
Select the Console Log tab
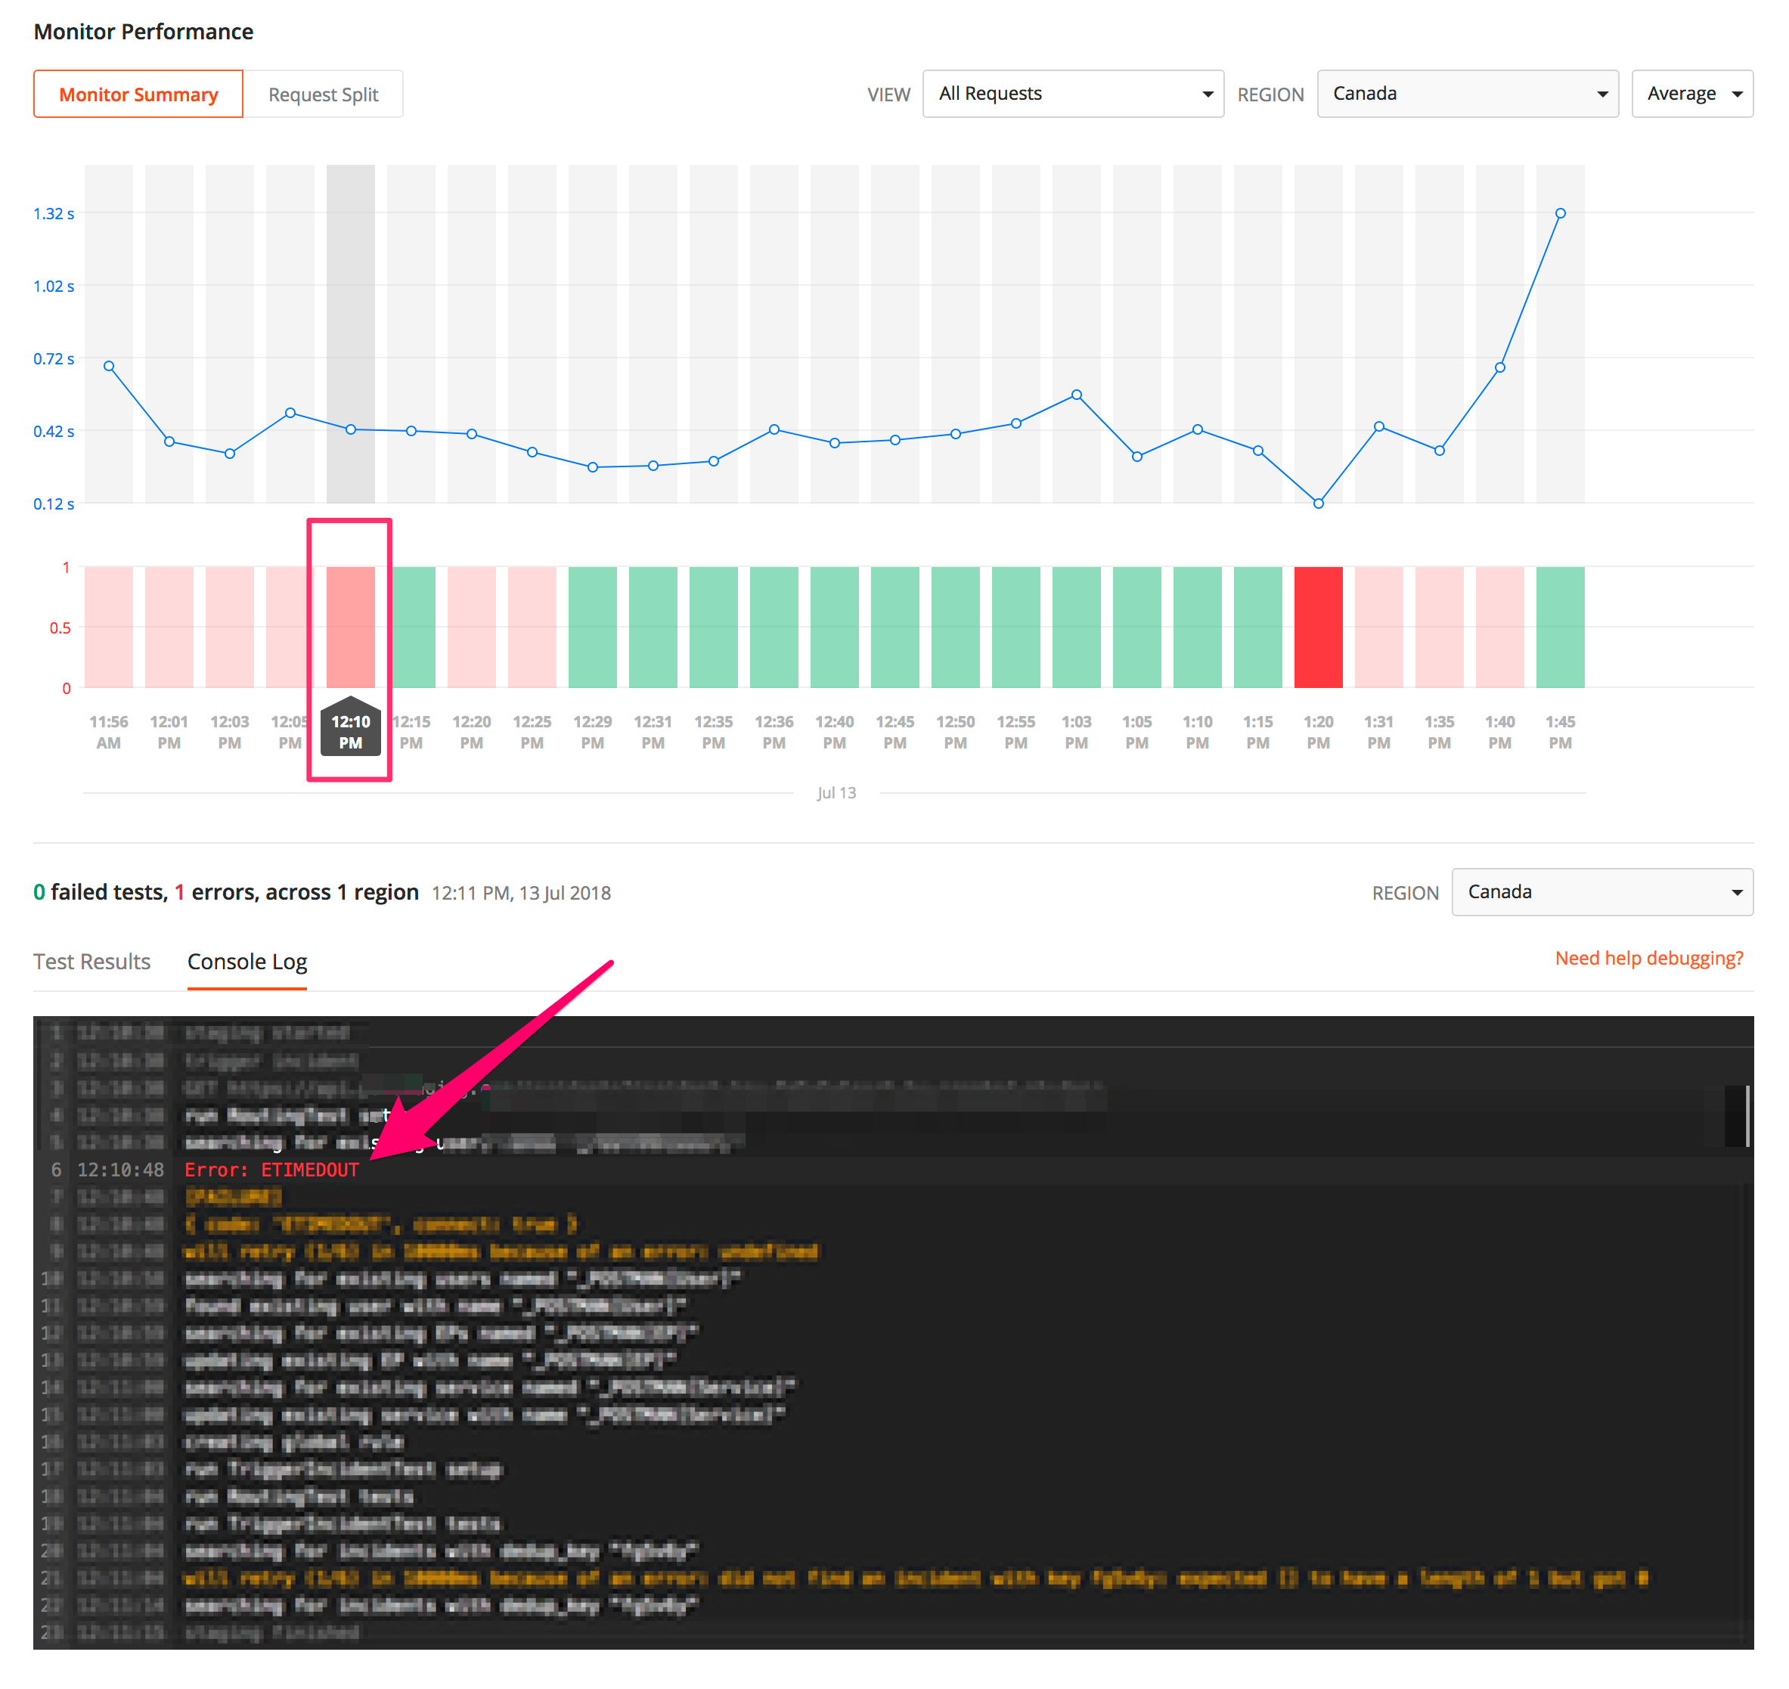246,962
